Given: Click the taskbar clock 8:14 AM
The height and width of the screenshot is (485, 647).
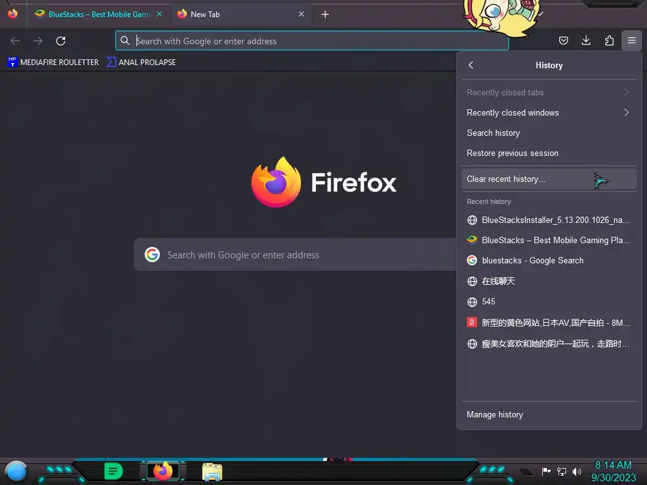Looking at the screenshot, I should (x=613, y=465).
